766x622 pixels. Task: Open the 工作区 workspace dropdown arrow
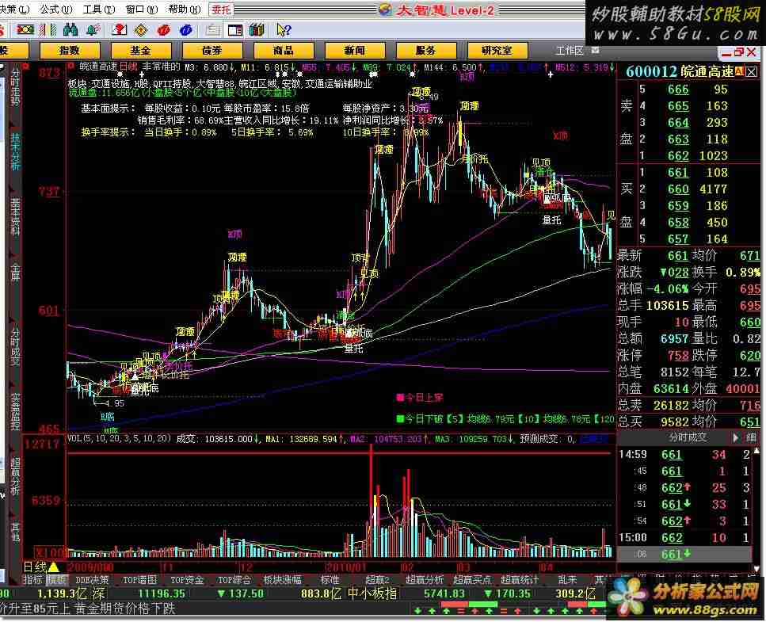[595, 50]
